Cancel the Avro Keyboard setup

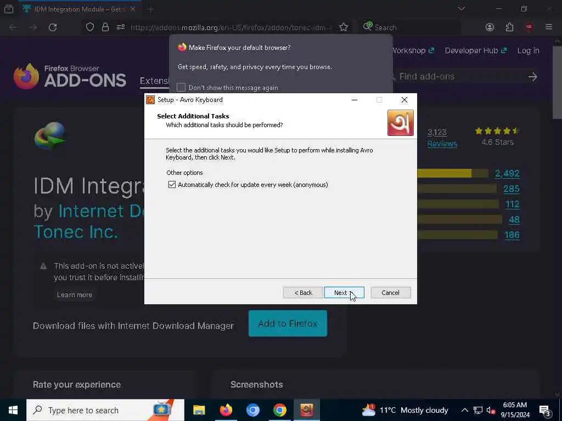390,293
